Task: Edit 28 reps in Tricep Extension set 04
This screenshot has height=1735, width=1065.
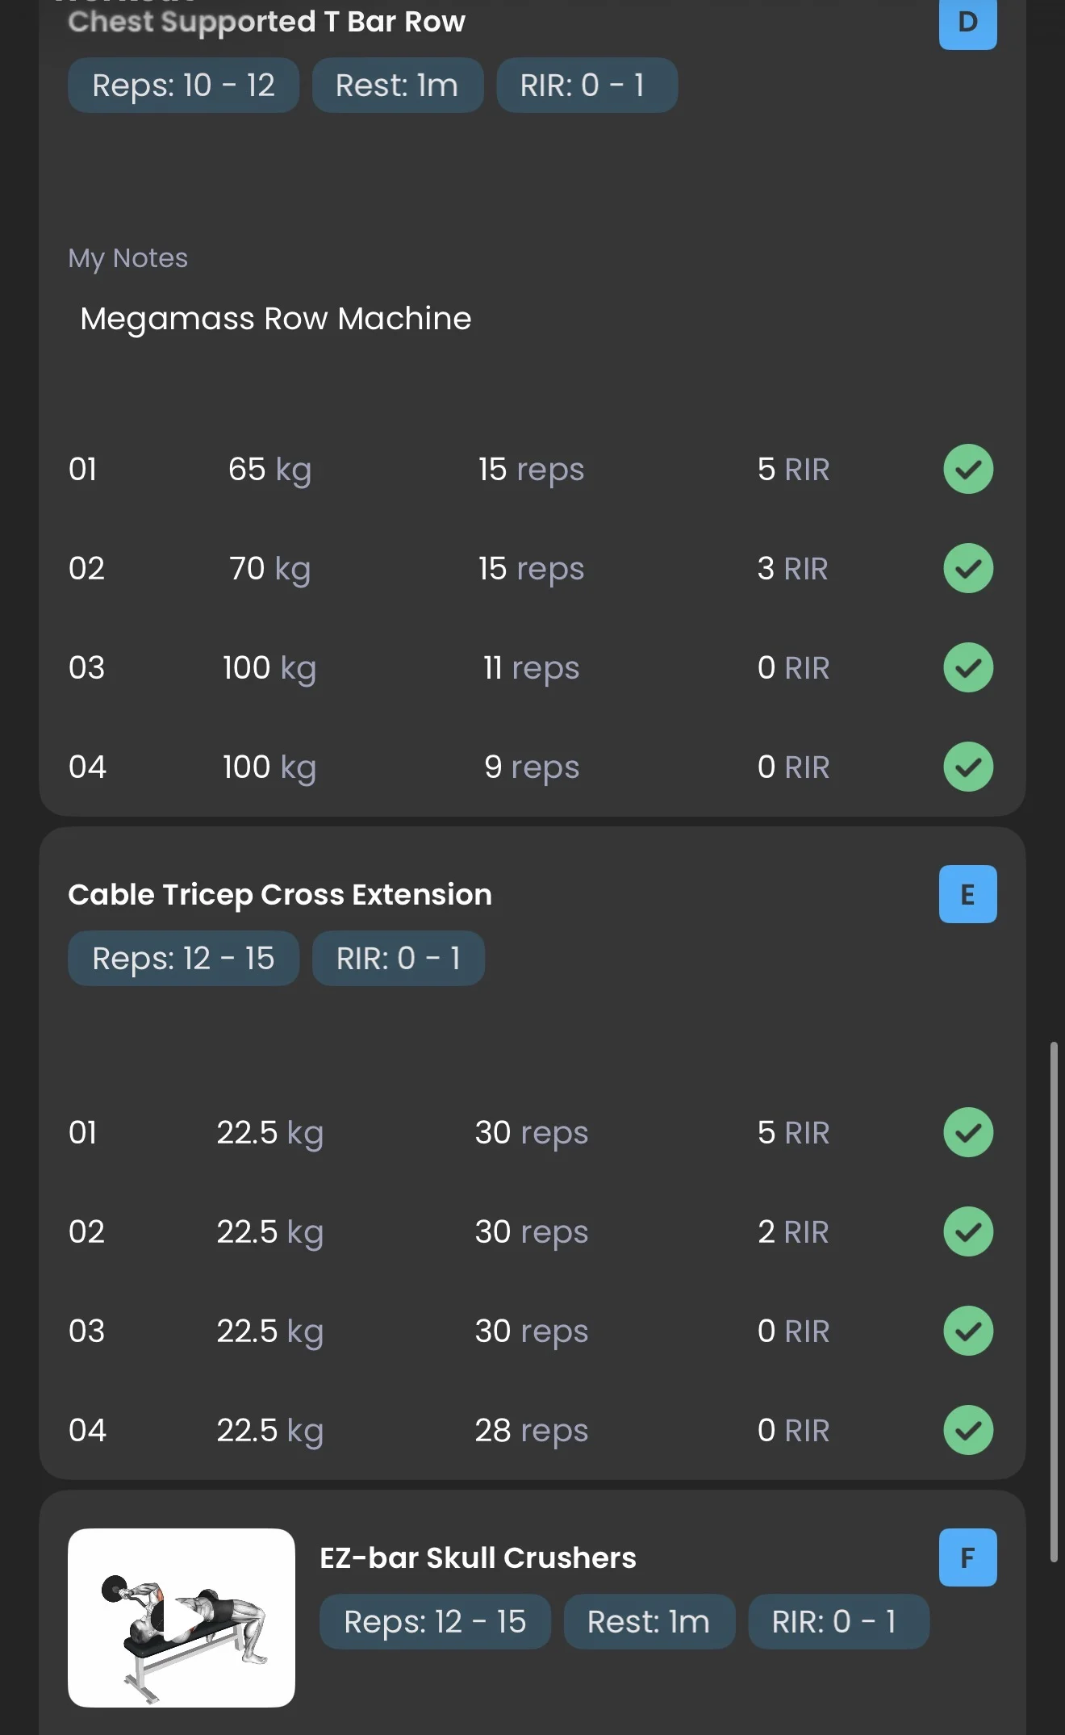Action: tap(531, 1431)
